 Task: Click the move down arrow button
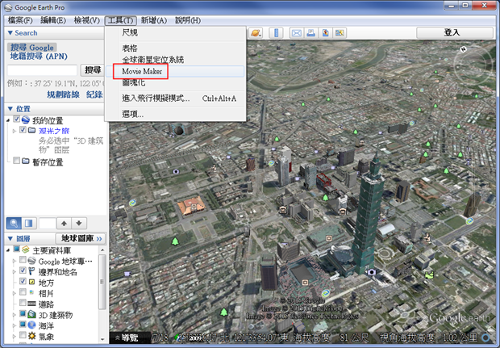pyautogui.click(x=79, y=223)
